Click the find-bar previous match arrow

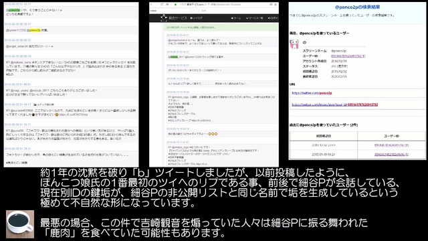[x=194, y=11]
